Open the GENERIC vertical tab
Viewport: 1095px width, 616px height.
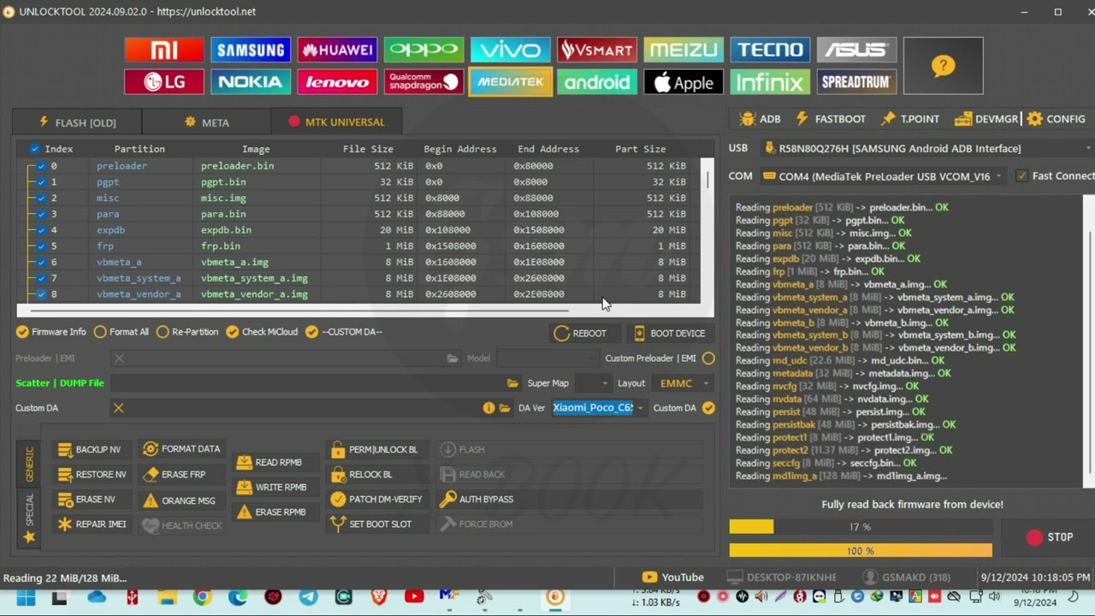click(29, 463)
